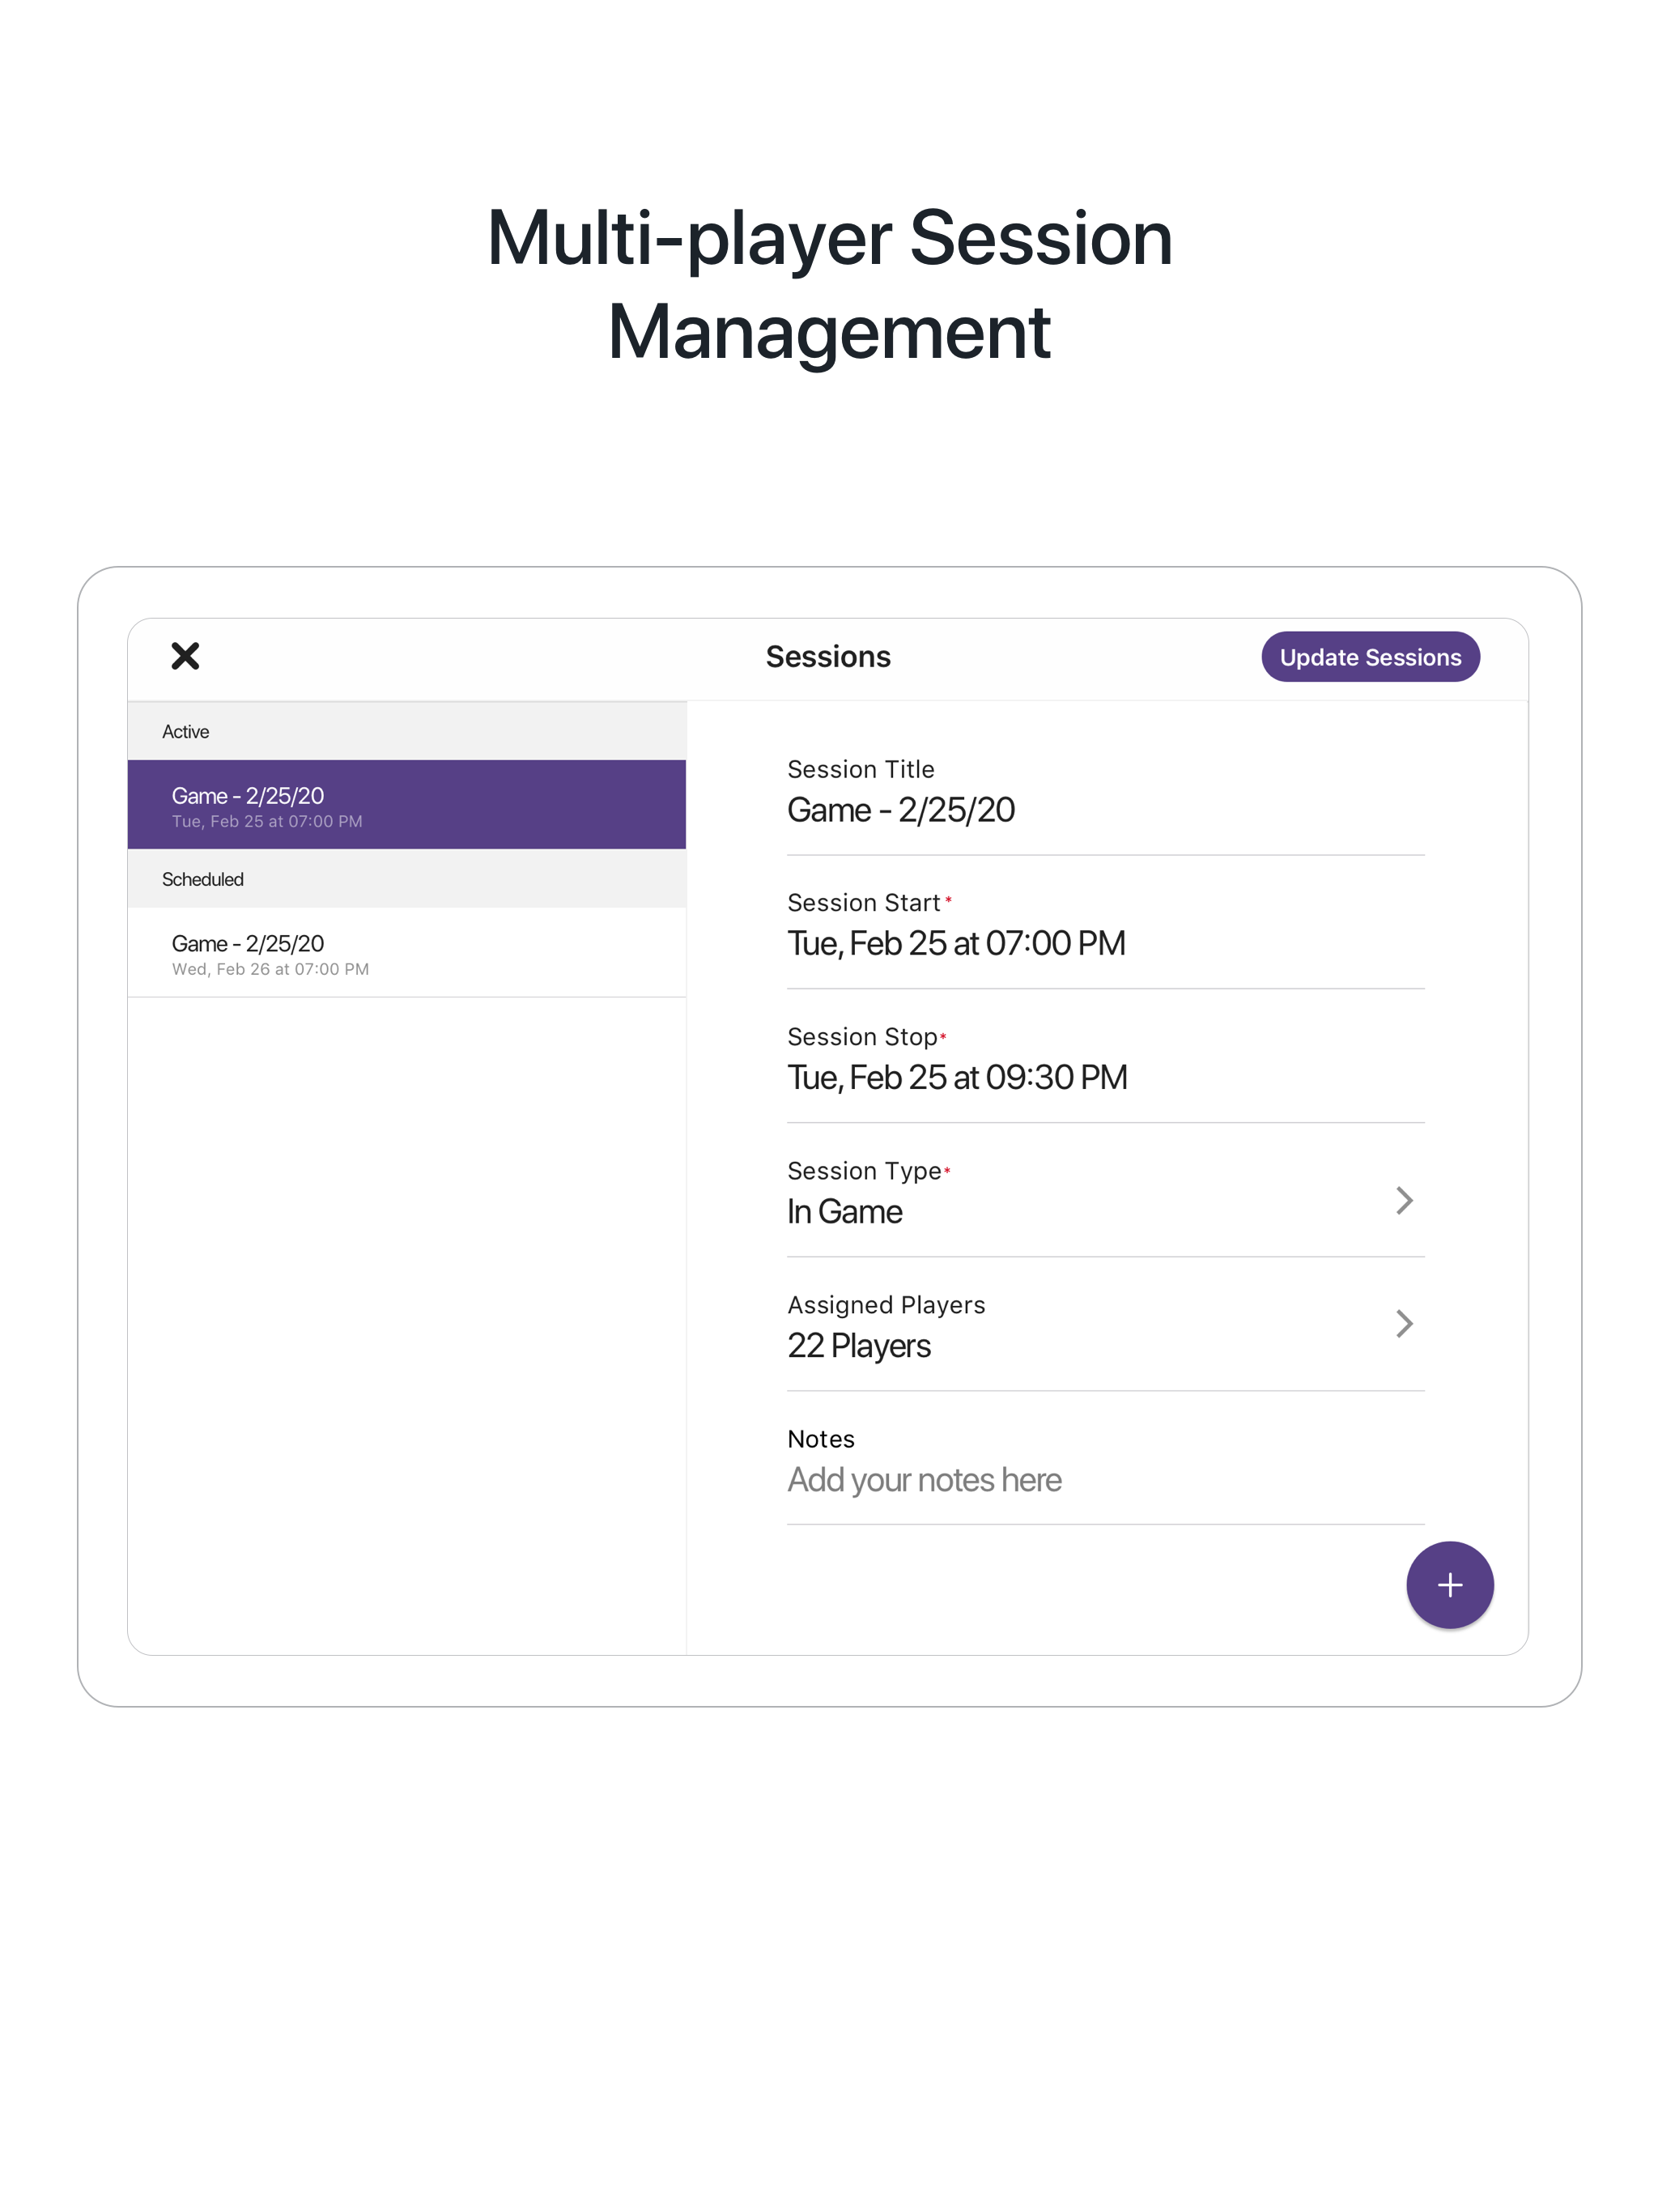Select the Session Start value Tue Feb 25
Viewport: 1658px width, 2212px height.
click(x=956, y=942)
